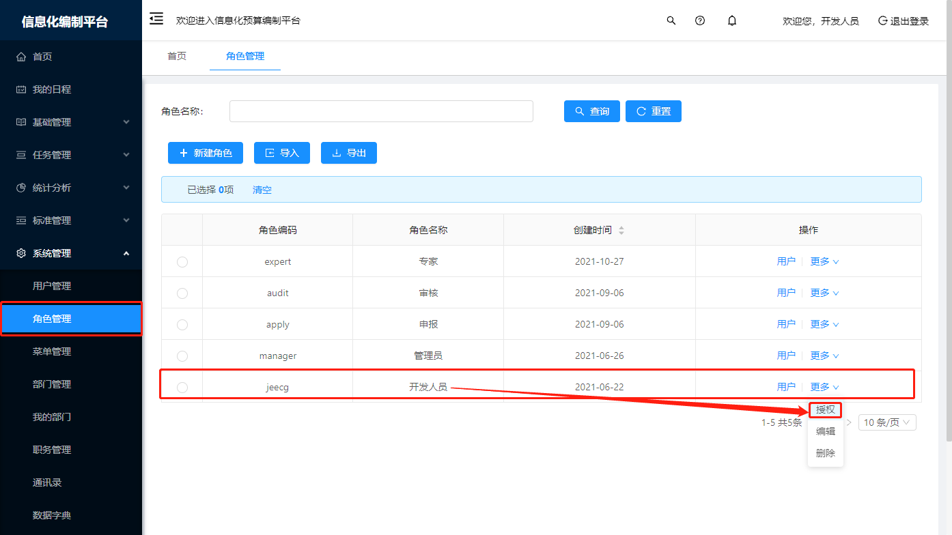Expand the 更多 dropdown for audit role

824,292
